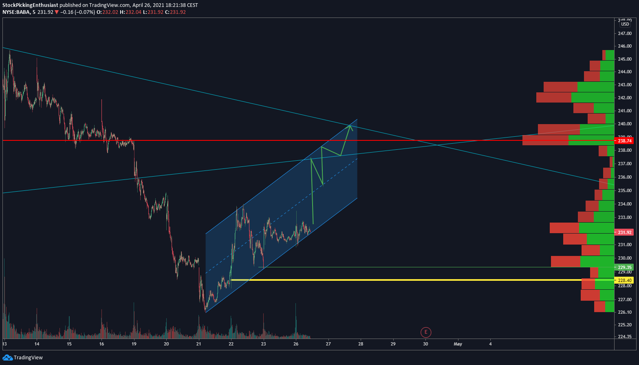Click the 224.35 price axis label

click(625, 337)
